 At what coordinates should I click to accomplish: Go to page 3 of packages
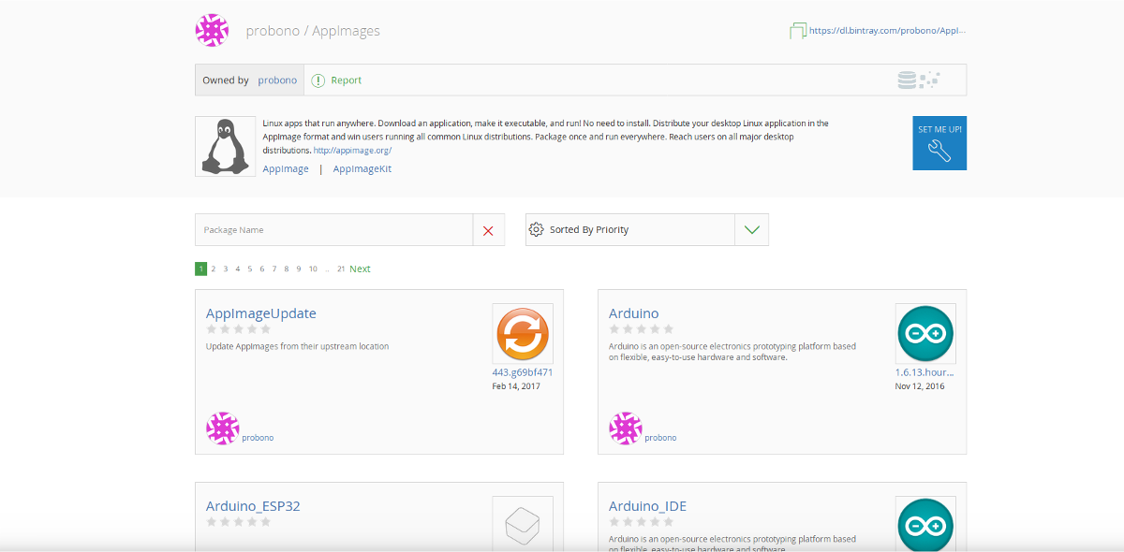(x=226, y=269)
